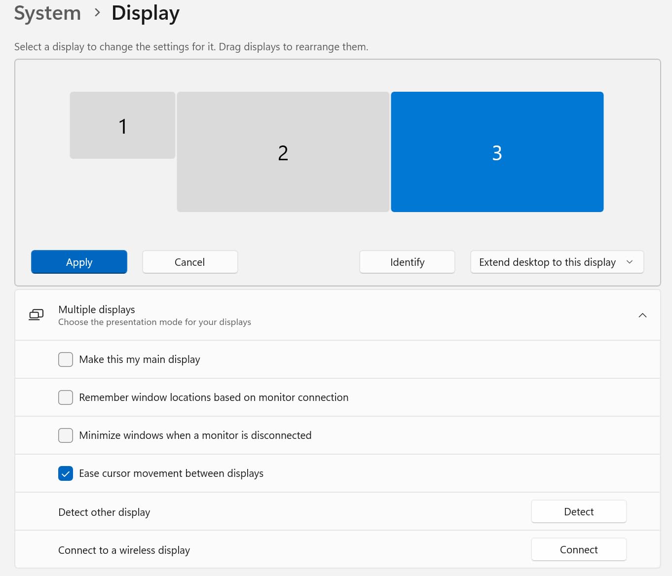This screenshot has height=576, width=672.
Task: Apply the display arrangement changes
Action: tap(79, 262)
